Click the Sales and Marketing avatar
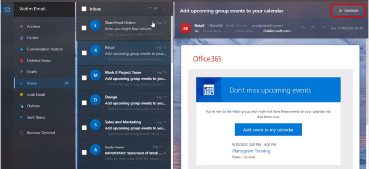 96,125
